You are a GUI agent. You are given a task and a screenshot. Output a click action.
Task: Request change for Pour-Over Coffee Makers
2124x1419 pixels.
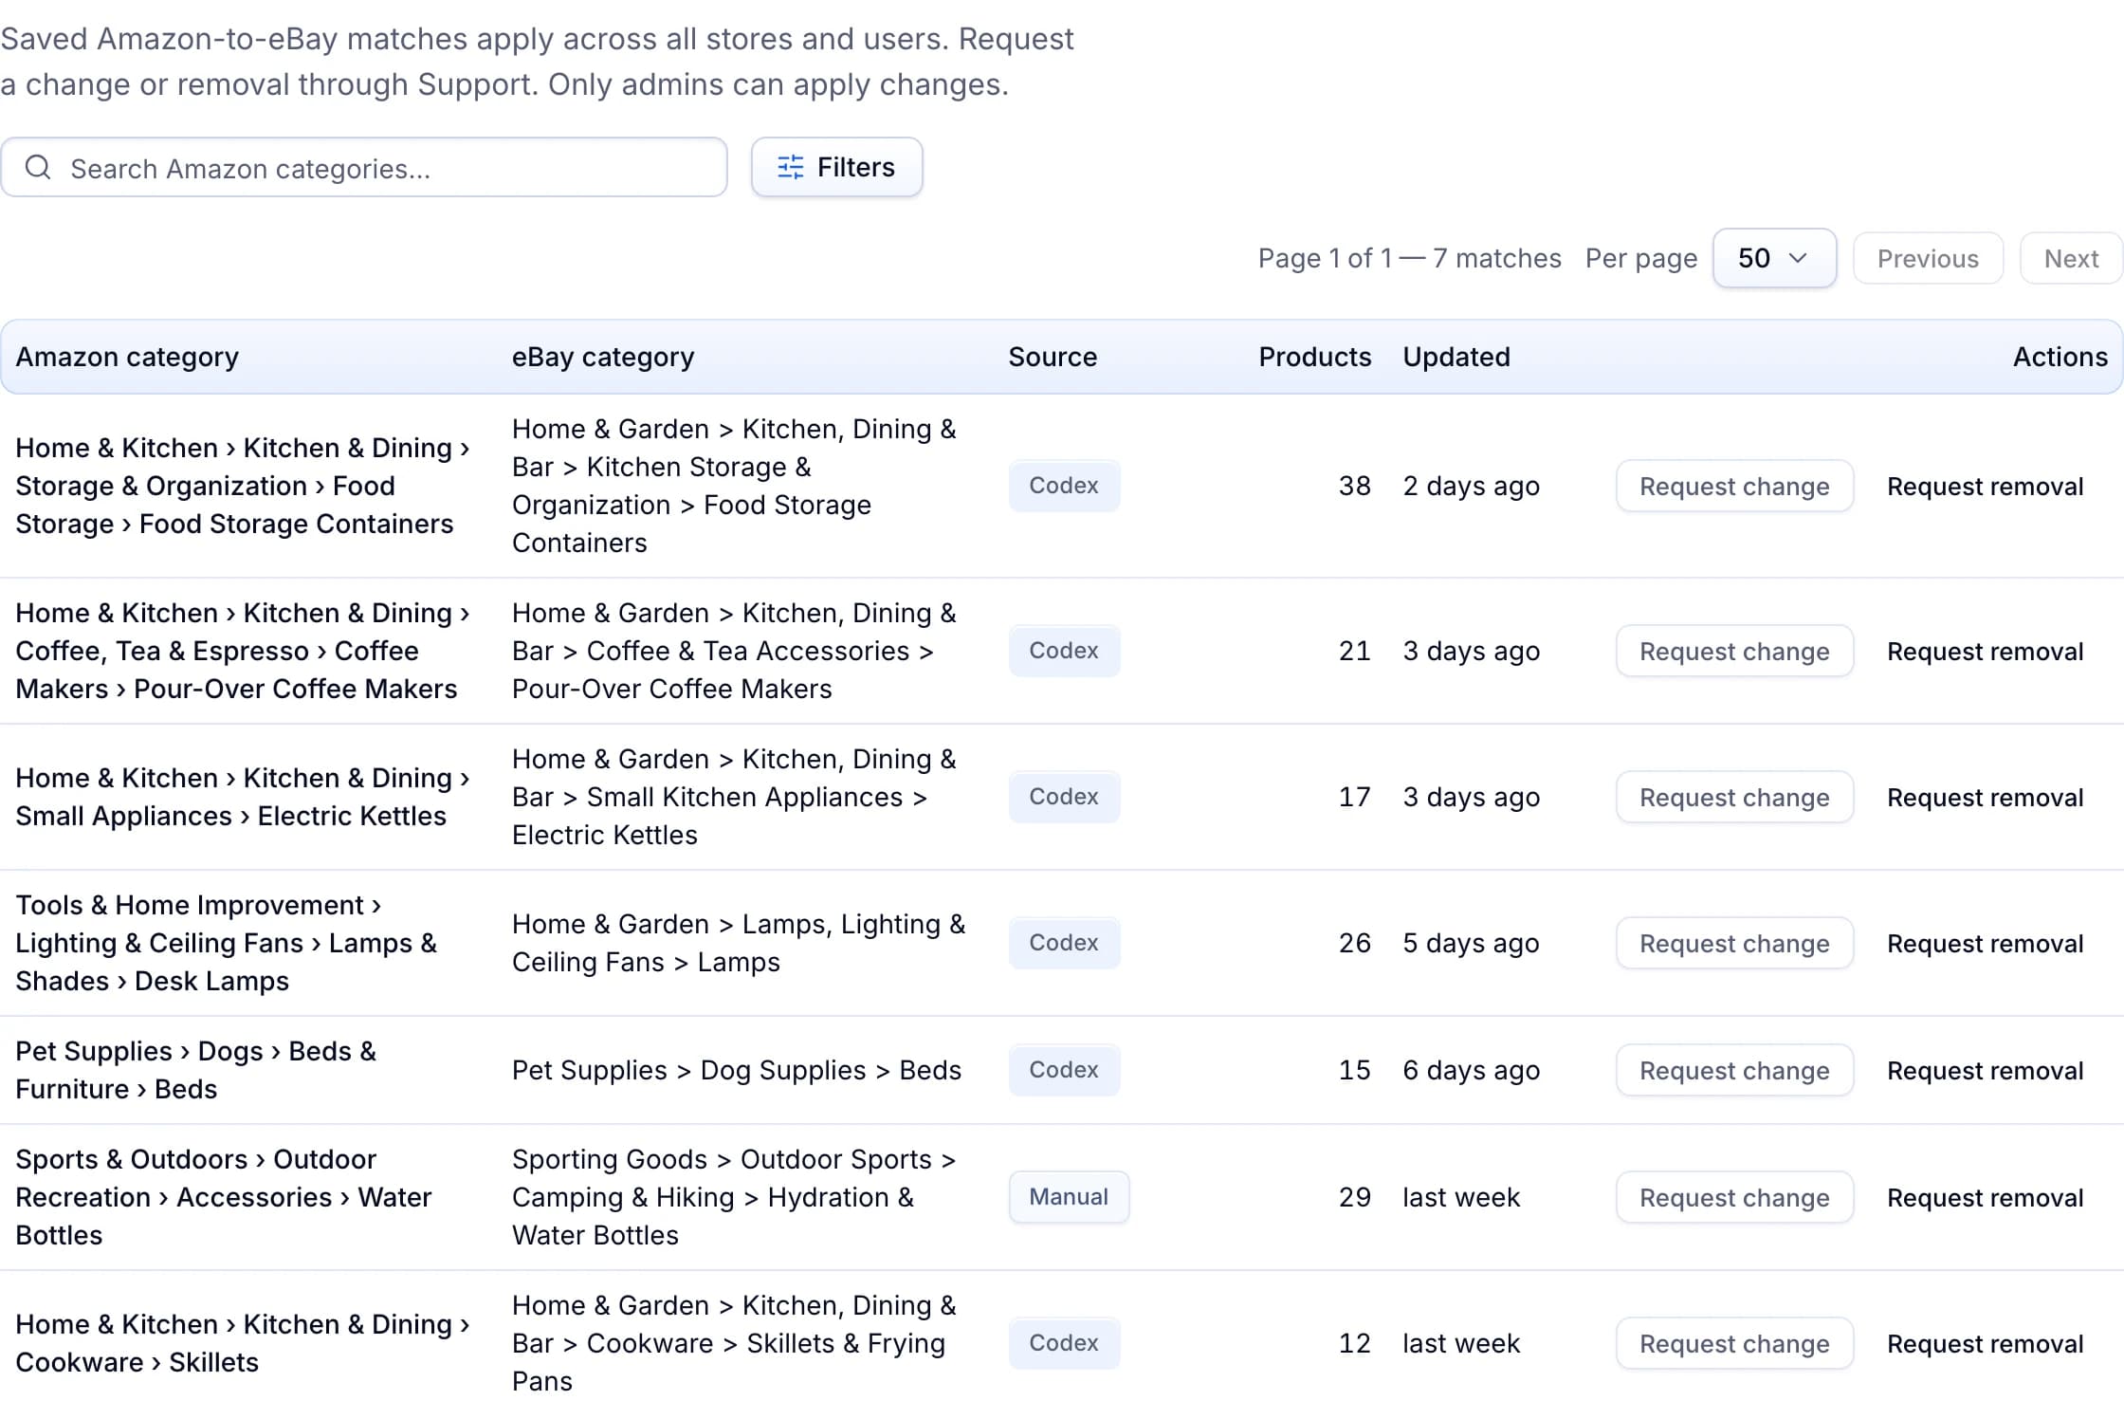(1734, 651)
